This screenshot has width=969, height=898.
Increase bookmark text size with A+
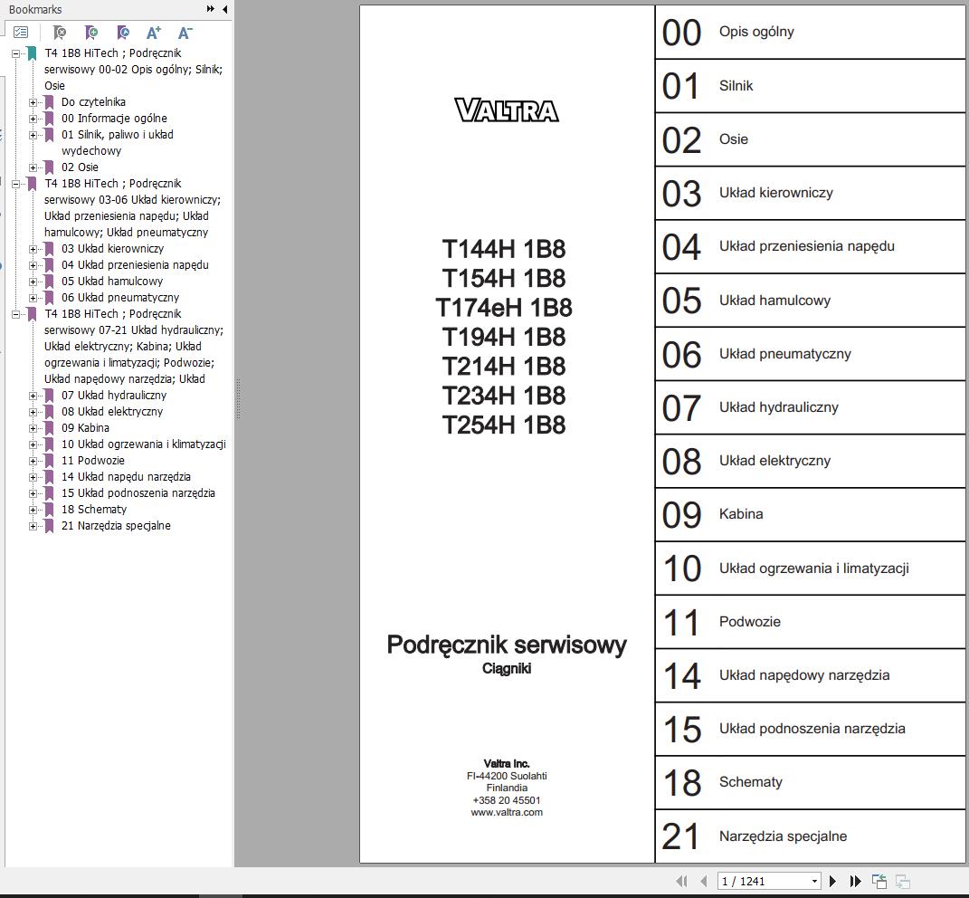coord(153,33)
